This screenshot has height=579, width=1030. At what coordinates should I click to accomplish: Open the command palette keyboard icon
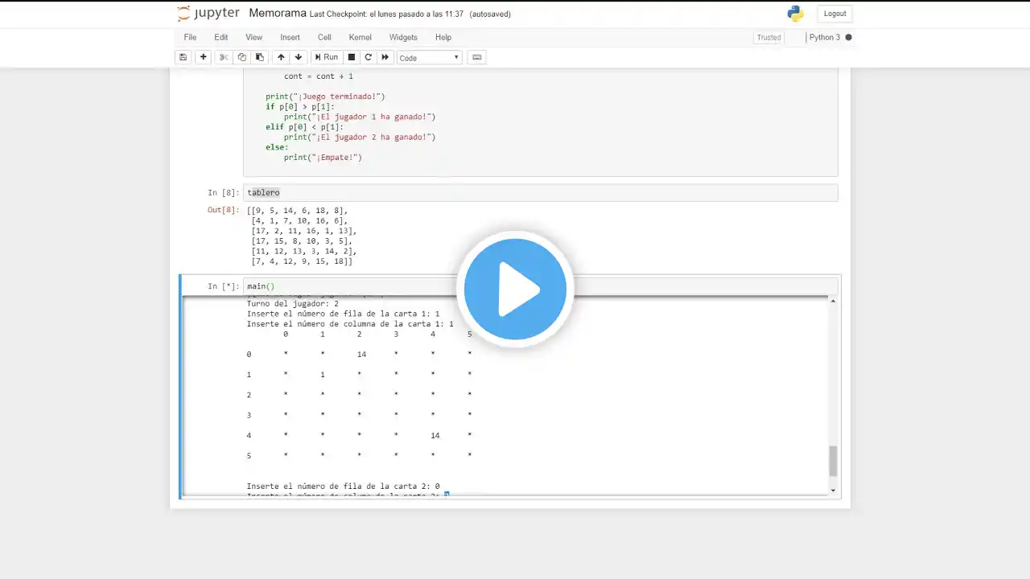pyautogui.click(x=477, y=57)
